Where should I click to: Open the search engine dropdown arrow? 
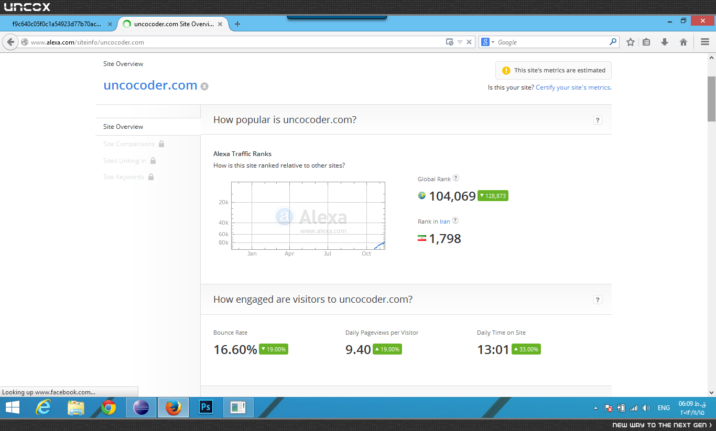point(493,42)
